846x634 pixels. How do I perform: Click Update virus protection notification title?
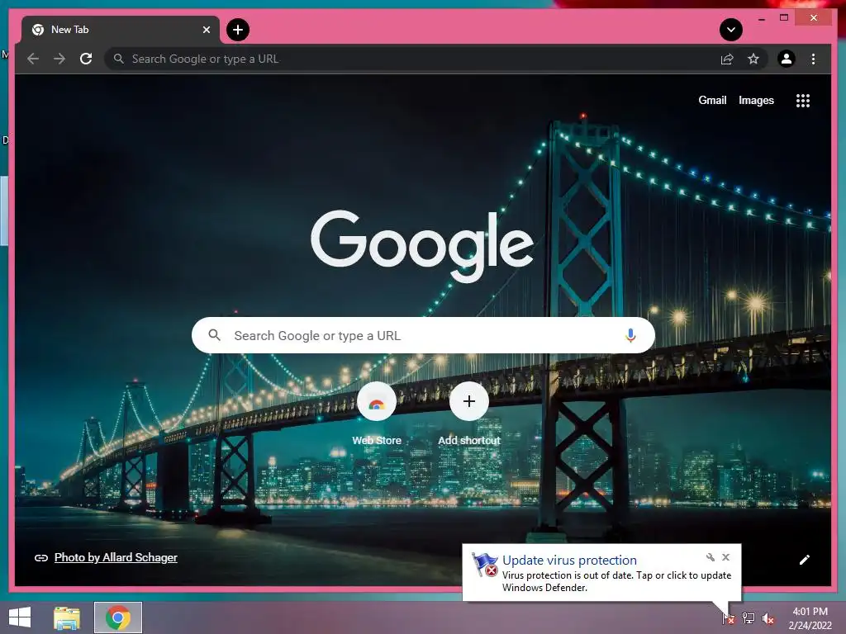(569, 561)
